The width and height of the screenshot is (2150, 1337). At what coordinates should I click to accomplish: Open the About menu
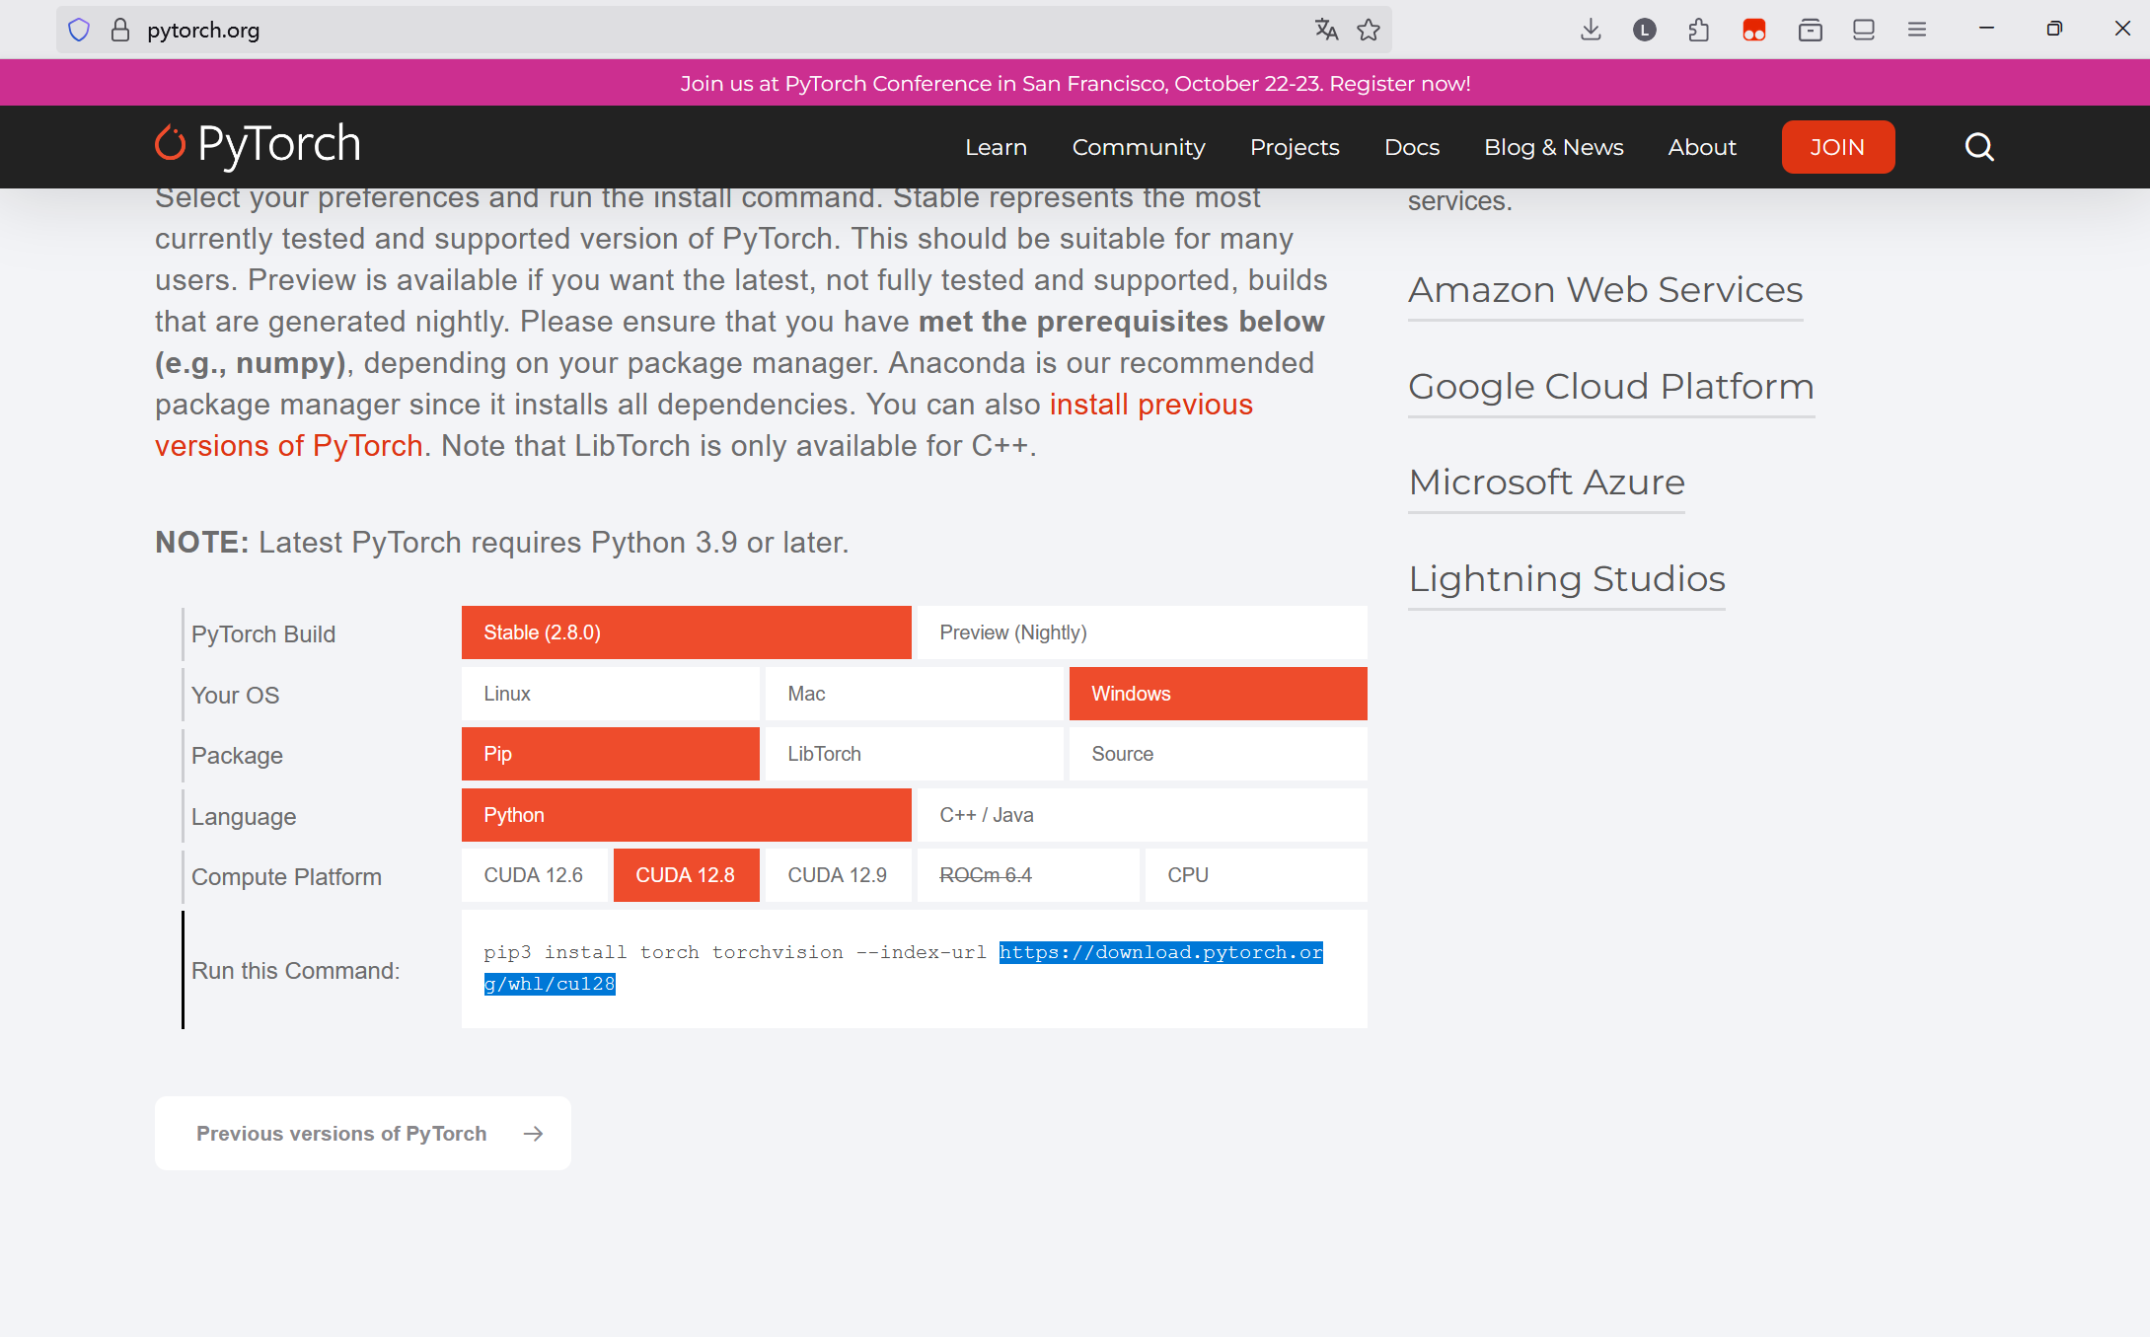pyautogui.click(x=1702, y=147)
